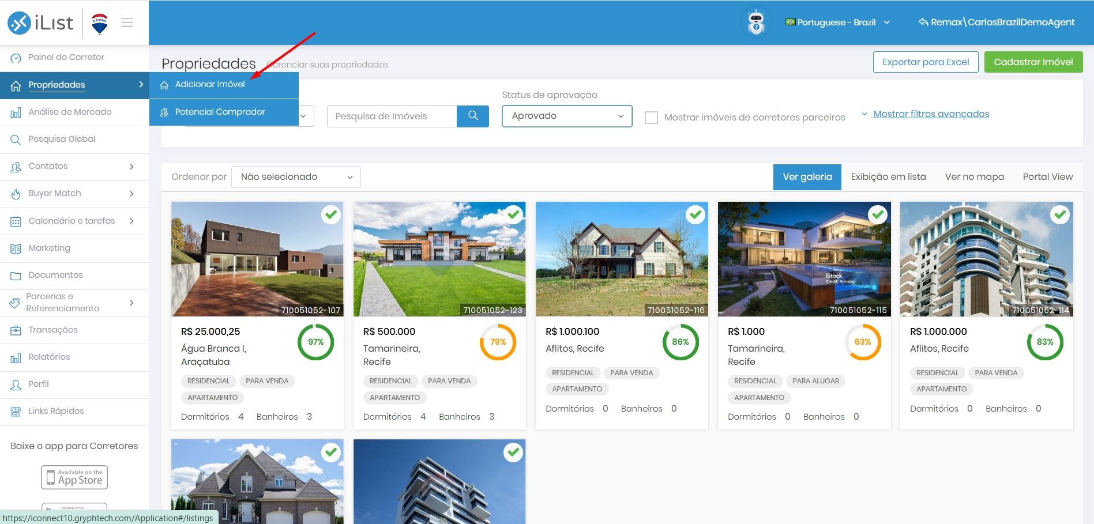This screenshot has height=524, width=1094.
Task: Click the Buyer Match flame icon
Action: [x=16, y=194]
